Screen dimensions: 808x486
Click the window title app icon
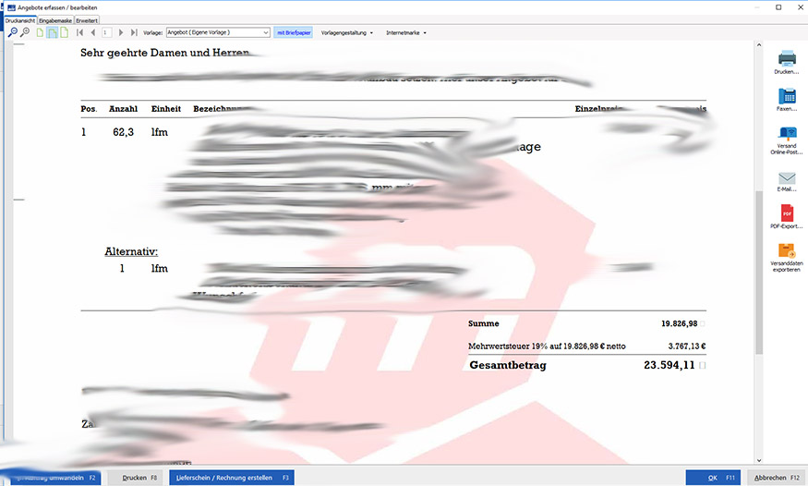coord(11,7)
